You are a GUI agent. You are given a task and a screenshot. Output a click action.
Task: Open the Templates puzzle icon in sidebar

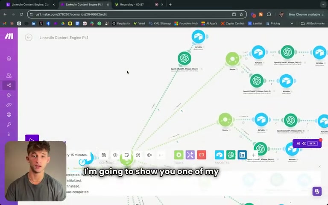click(9, 95)
